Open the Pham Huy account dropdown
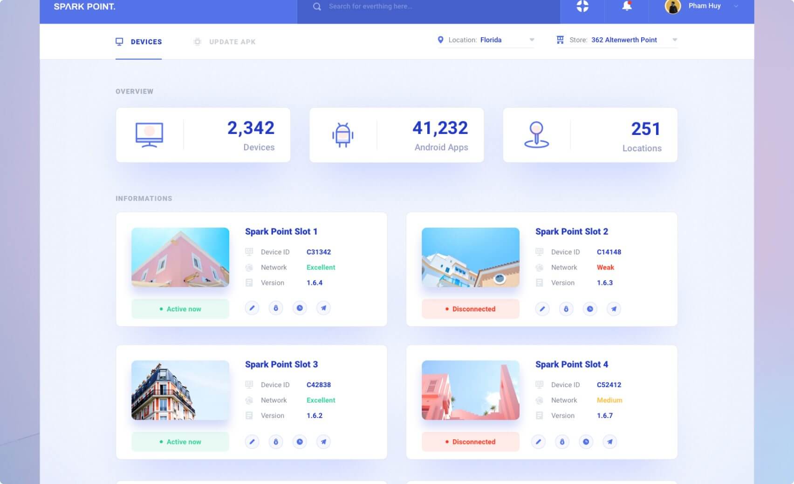The height and width of the screenshot is (484, 794). point(704,6)
